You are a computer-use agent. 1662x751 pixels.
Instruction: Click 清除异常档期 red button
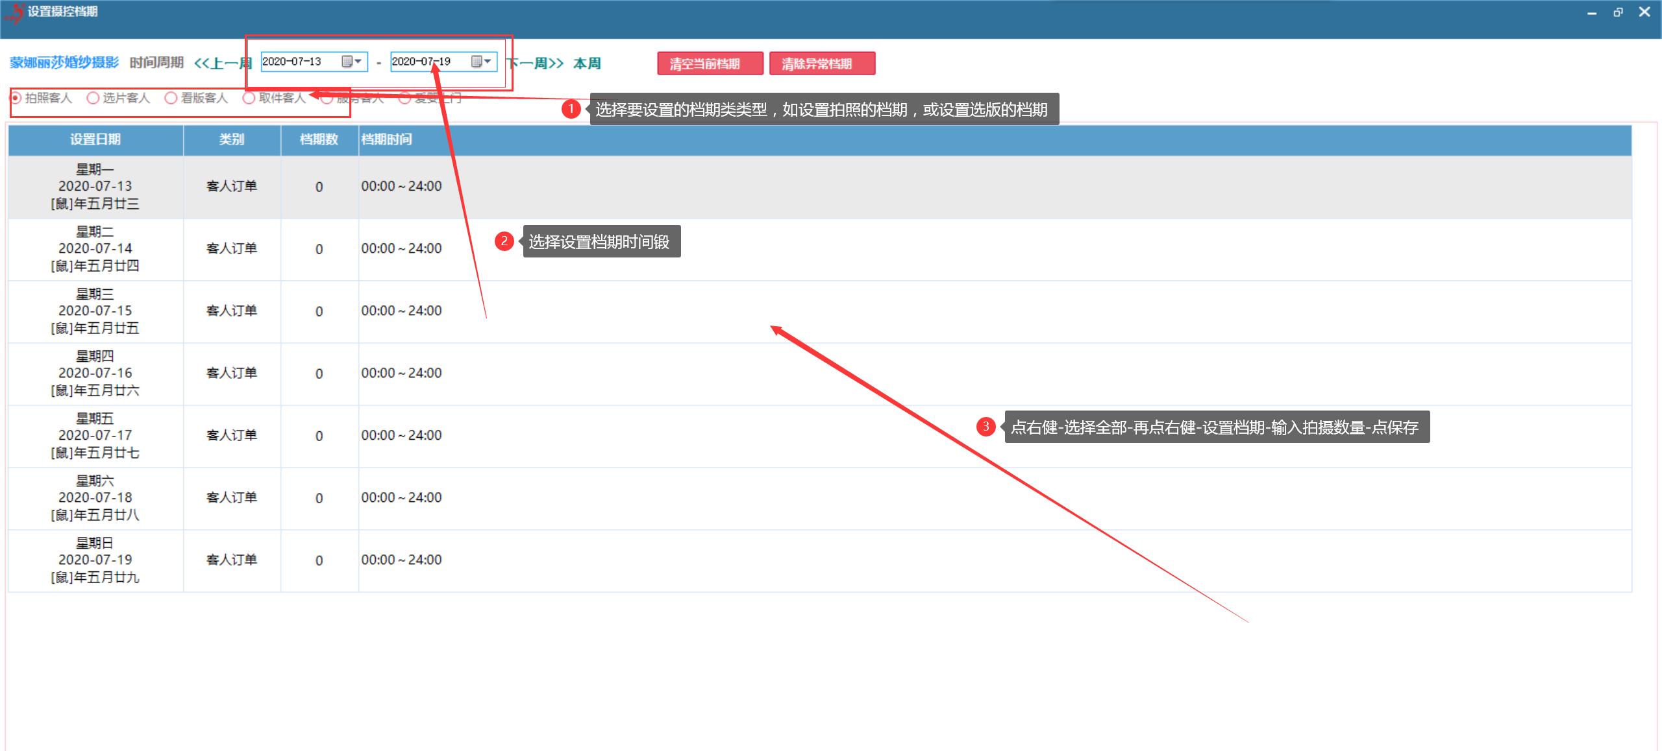pyautogui.click(x=822, y=64)
